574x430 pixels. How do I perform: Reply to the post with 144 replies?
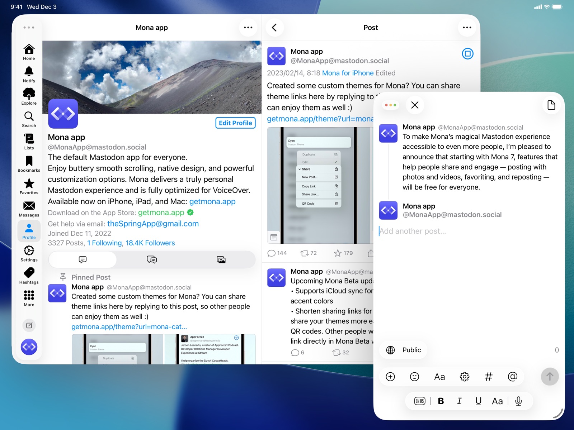click(x=277, y=253)
